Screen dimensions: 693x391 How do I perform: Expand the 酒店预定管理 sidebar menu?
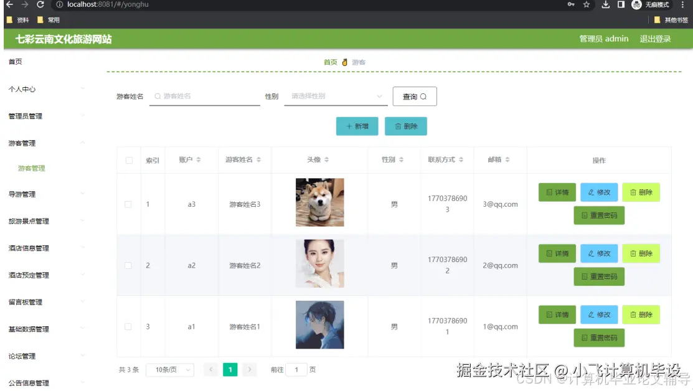(46, 275)
